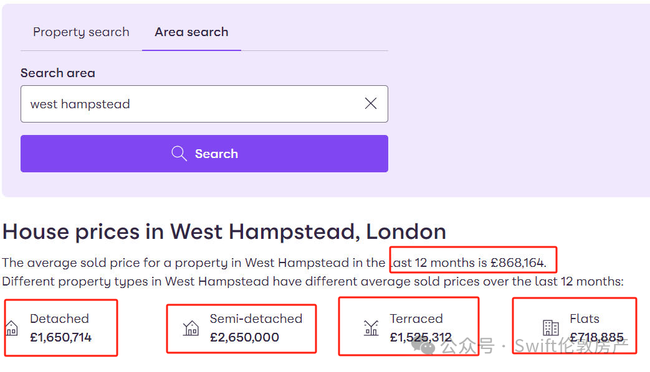650x372 pixels.
Task: Focus the west hampstead search field
Action: pyautogui.click(x=204, y=104)
